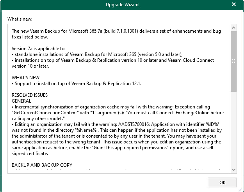Screen dimensions: 244x192
Task: Click the 'What's new:' label
Action: (x=20, y=19)
